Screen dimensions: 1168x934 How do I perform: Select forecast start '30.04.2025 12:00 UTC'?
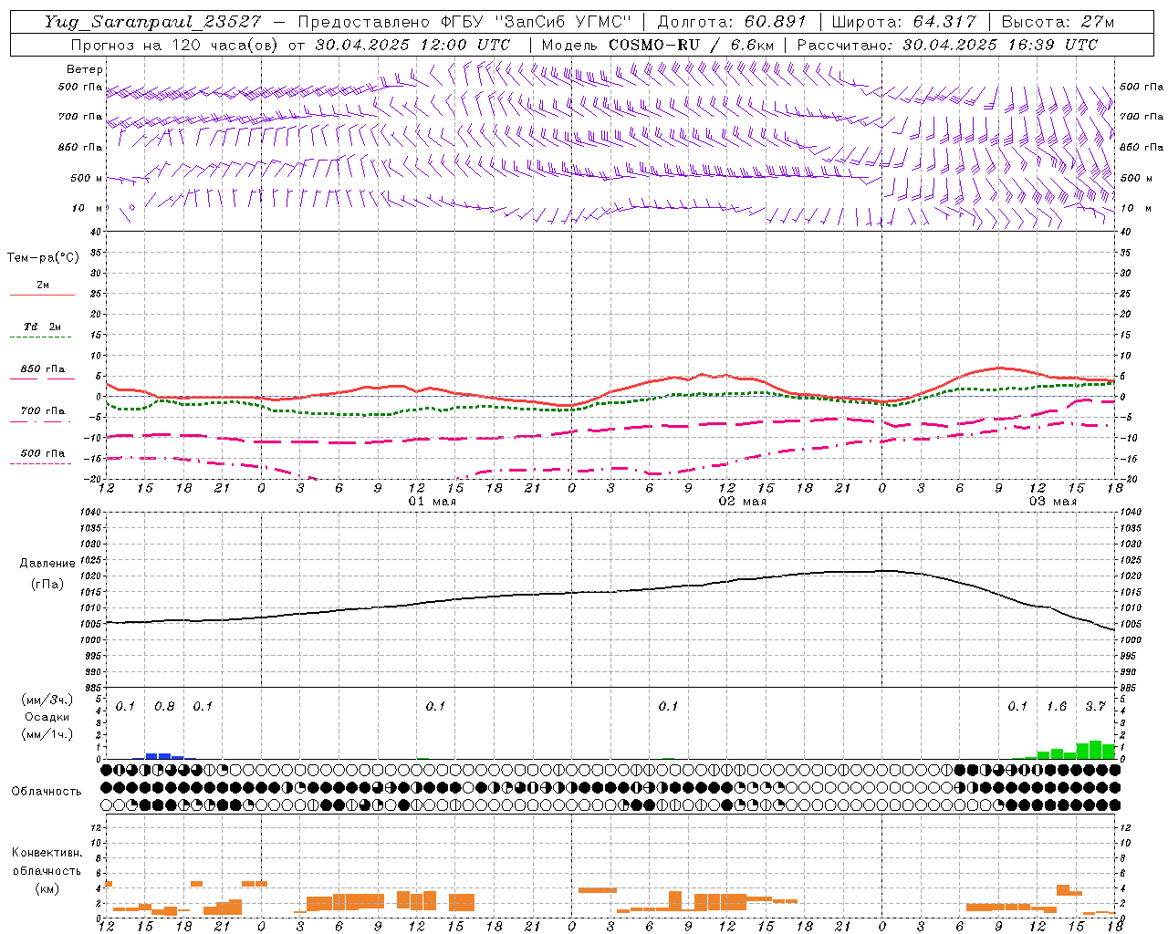pyautogui.click(x=412, y=45)
